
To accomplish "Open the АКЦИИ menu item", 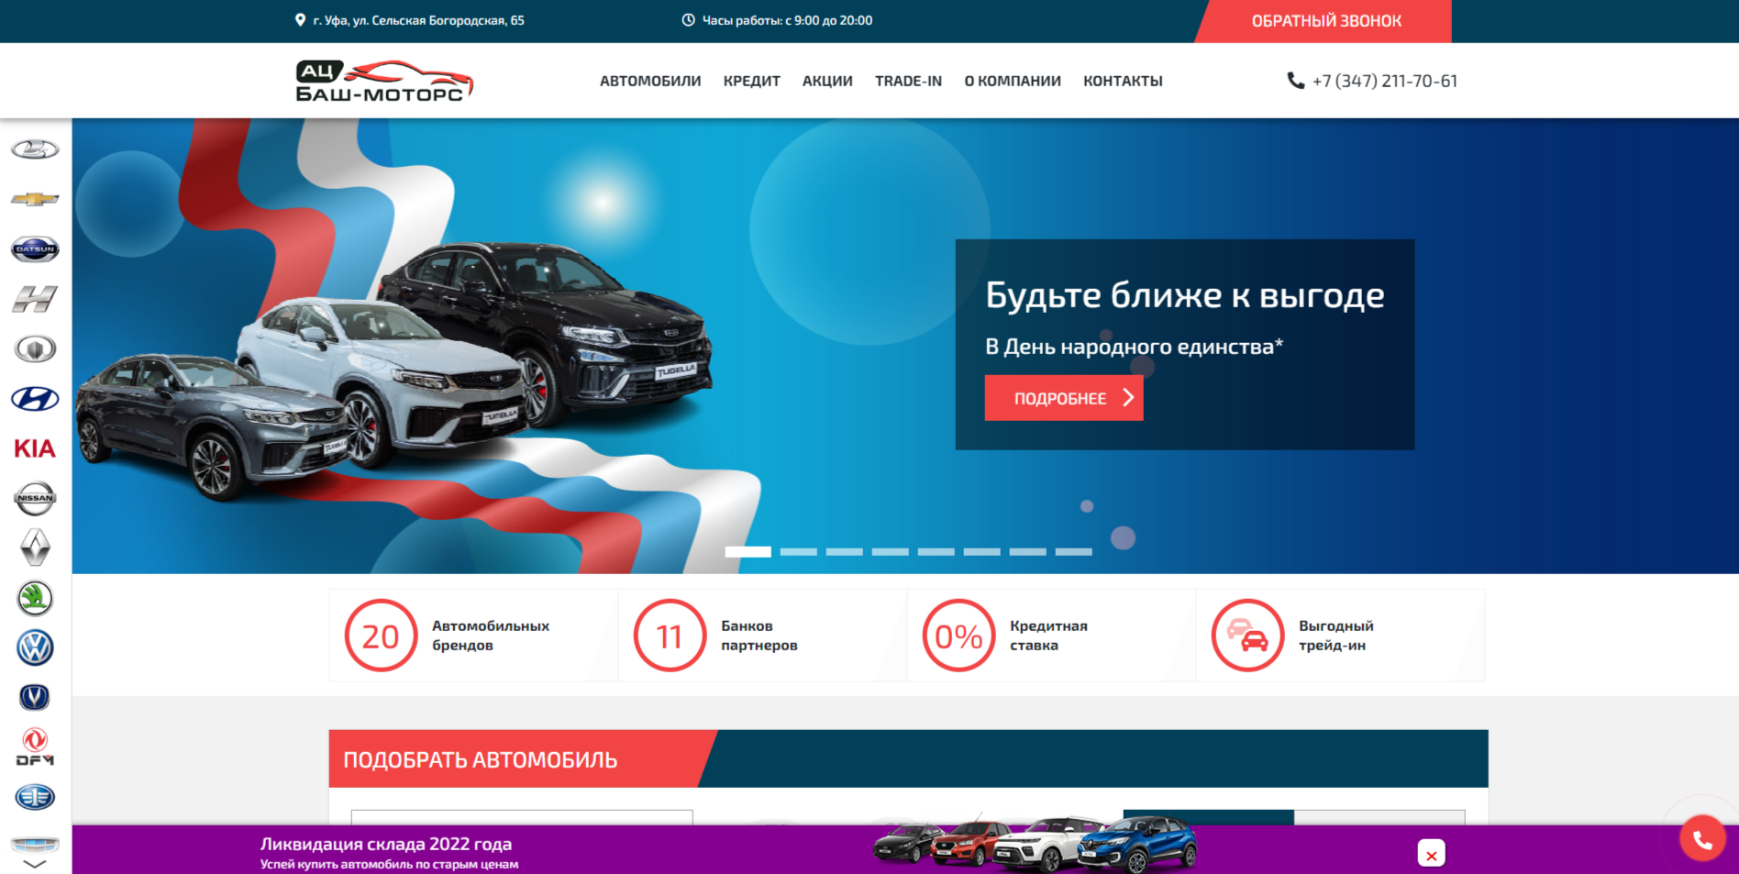I will (827, 81).
